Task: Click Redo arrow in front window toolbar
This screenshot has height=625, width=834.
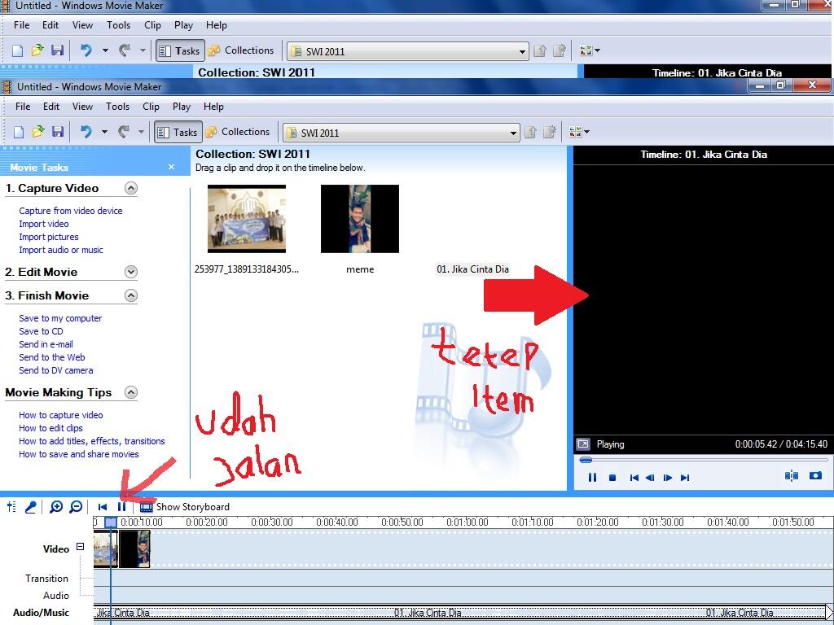Action: [124, 132]
